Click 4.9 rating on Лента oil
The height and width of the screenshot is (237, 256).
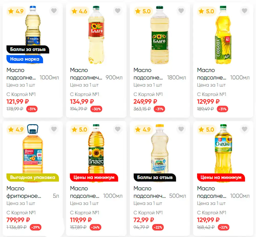(x=16, y=11)
